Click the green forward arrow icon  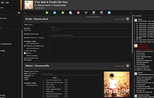(63, 13)
